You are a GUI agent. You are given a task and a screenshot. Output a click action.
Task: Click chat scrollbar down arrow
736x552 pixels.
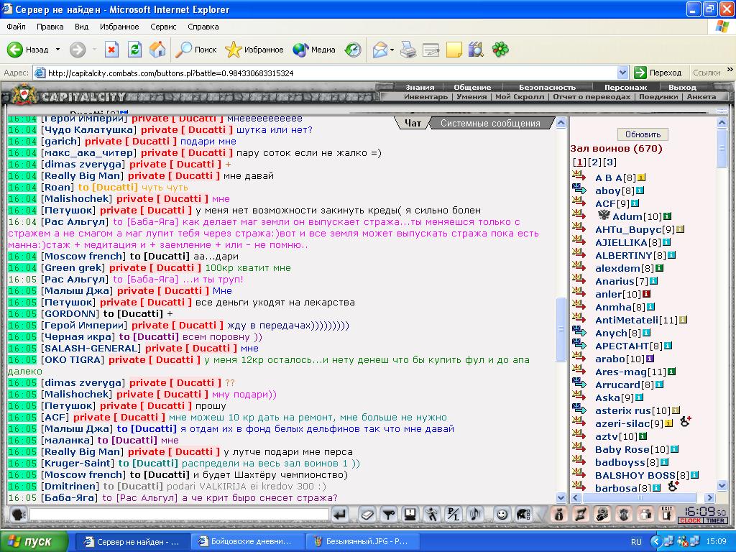click(561, 497)
